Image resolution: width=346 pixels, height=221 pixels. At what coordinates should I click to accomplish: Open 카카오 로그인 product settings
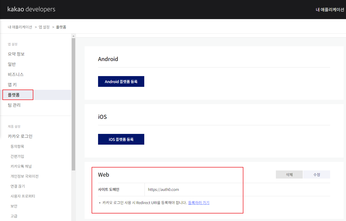click(20, 136)
